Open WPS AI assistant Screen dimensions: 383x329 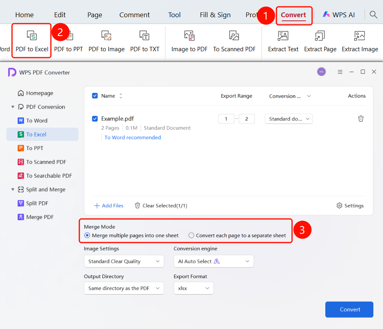tap(339, 15)
